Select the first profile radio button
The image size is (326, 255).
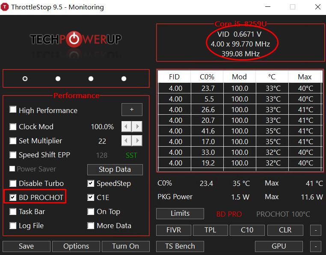(25, 79)
